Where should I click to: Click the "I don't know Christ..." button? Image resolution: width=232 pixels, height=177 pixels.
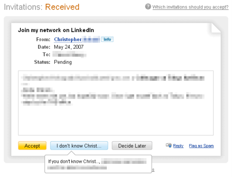coord(79,145)
